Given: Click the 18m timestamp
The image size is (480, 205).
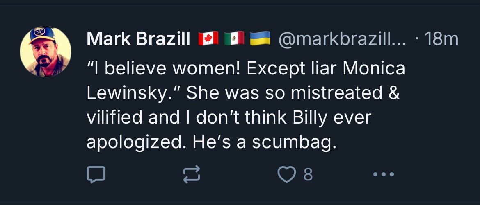Looking at the screenshot, I should [441, 39].
